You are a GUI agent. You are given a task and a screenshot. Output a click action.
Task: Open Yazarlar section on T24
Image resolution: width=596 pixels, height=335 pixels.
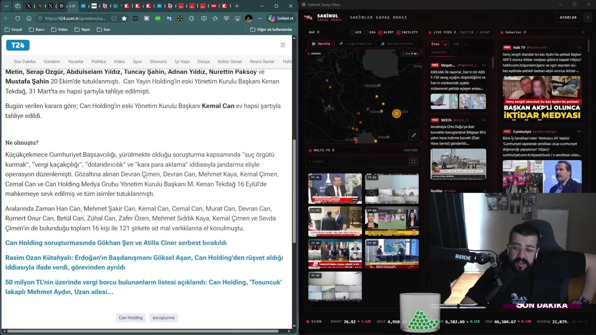[x=76, y=61]
